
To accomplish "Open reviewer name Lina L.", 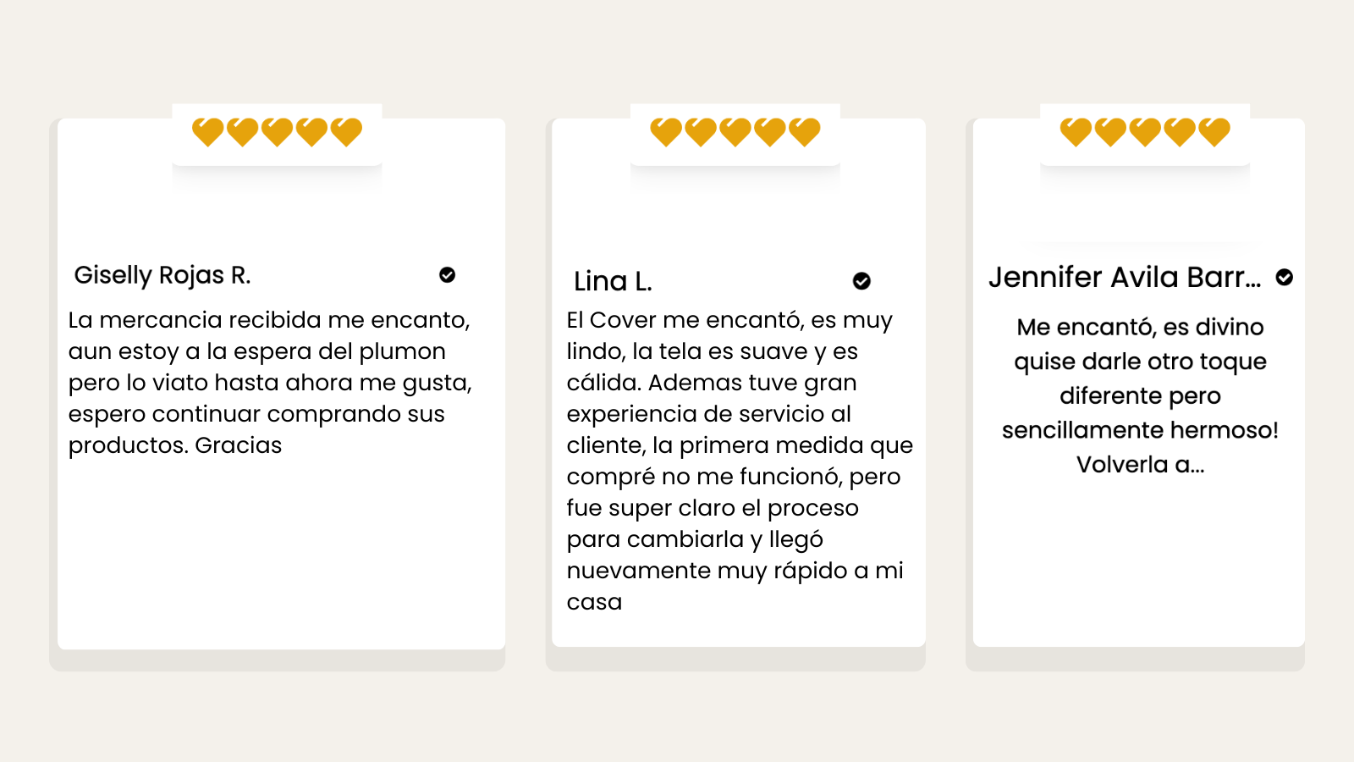I will (x=613, y=281).
